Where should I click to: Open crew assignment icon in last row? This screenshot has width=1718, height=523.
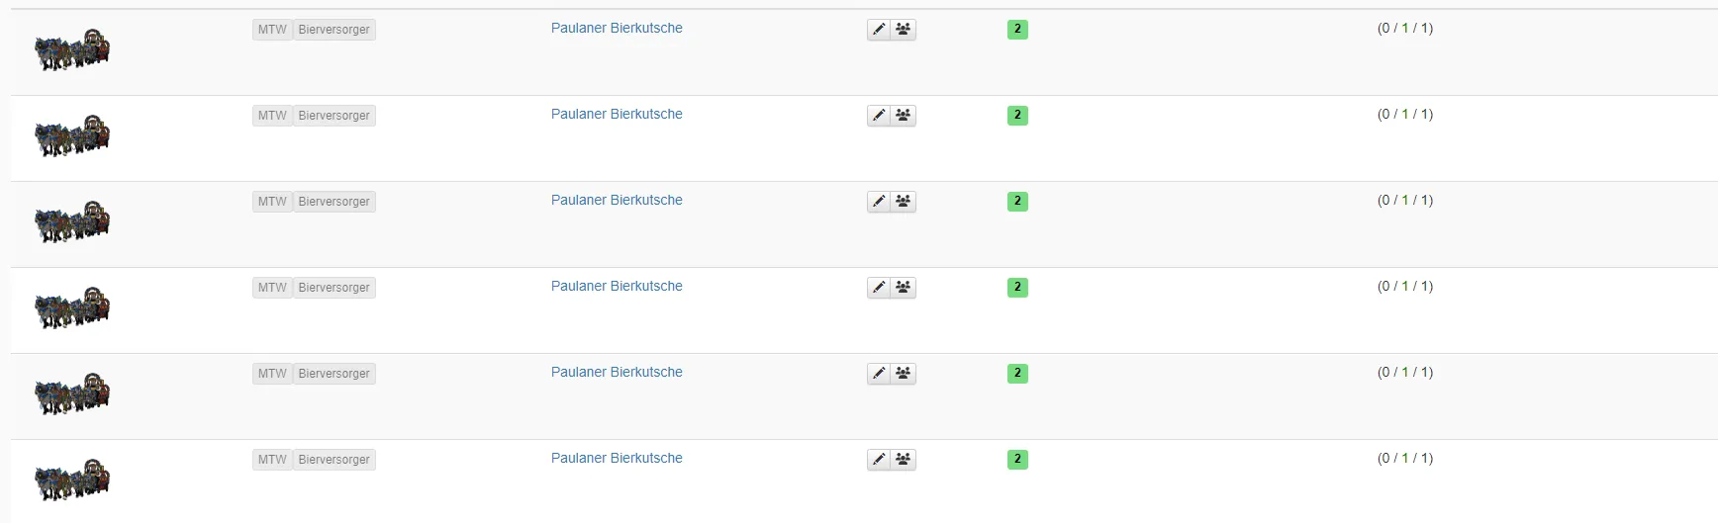click(904, 460)
